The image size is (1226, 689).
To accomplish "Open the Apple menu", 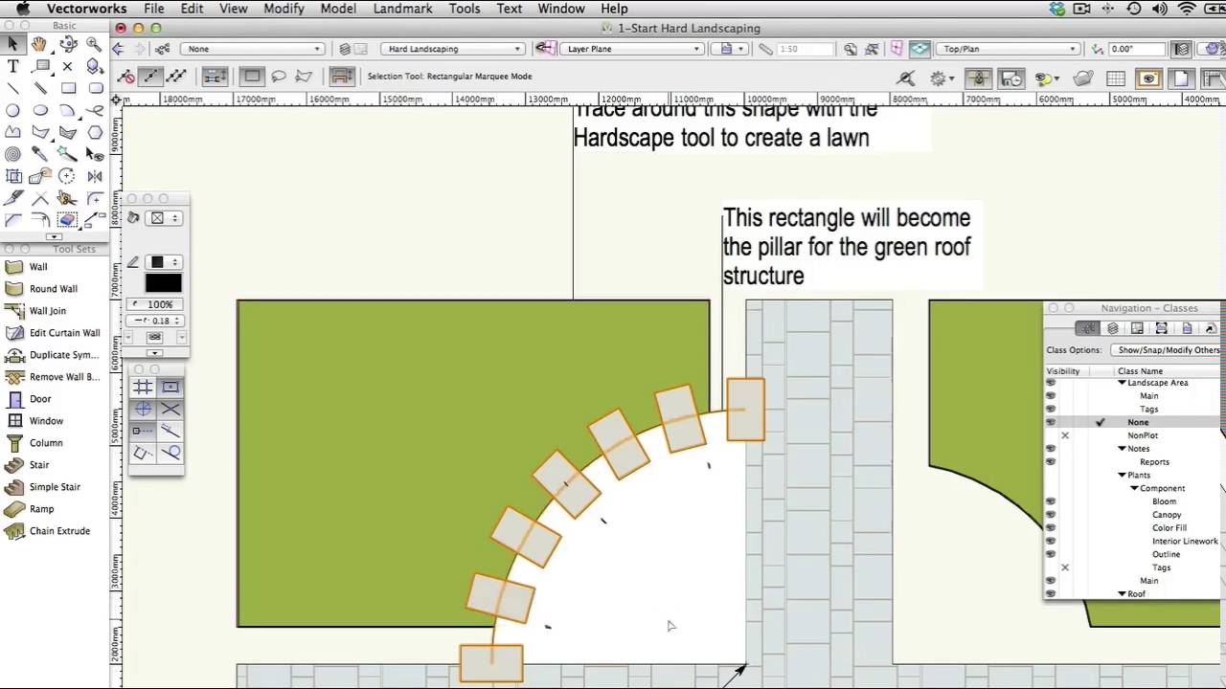I will (23, 9).
